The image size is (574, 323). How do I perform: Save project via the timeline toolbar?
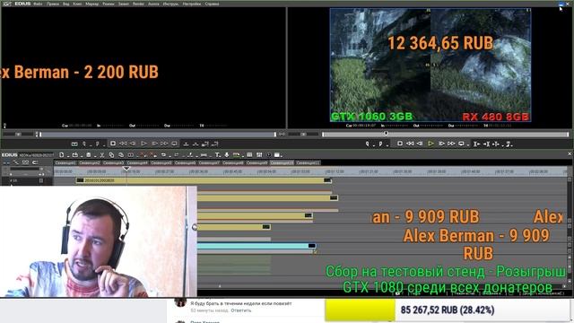tap(88, 154)
